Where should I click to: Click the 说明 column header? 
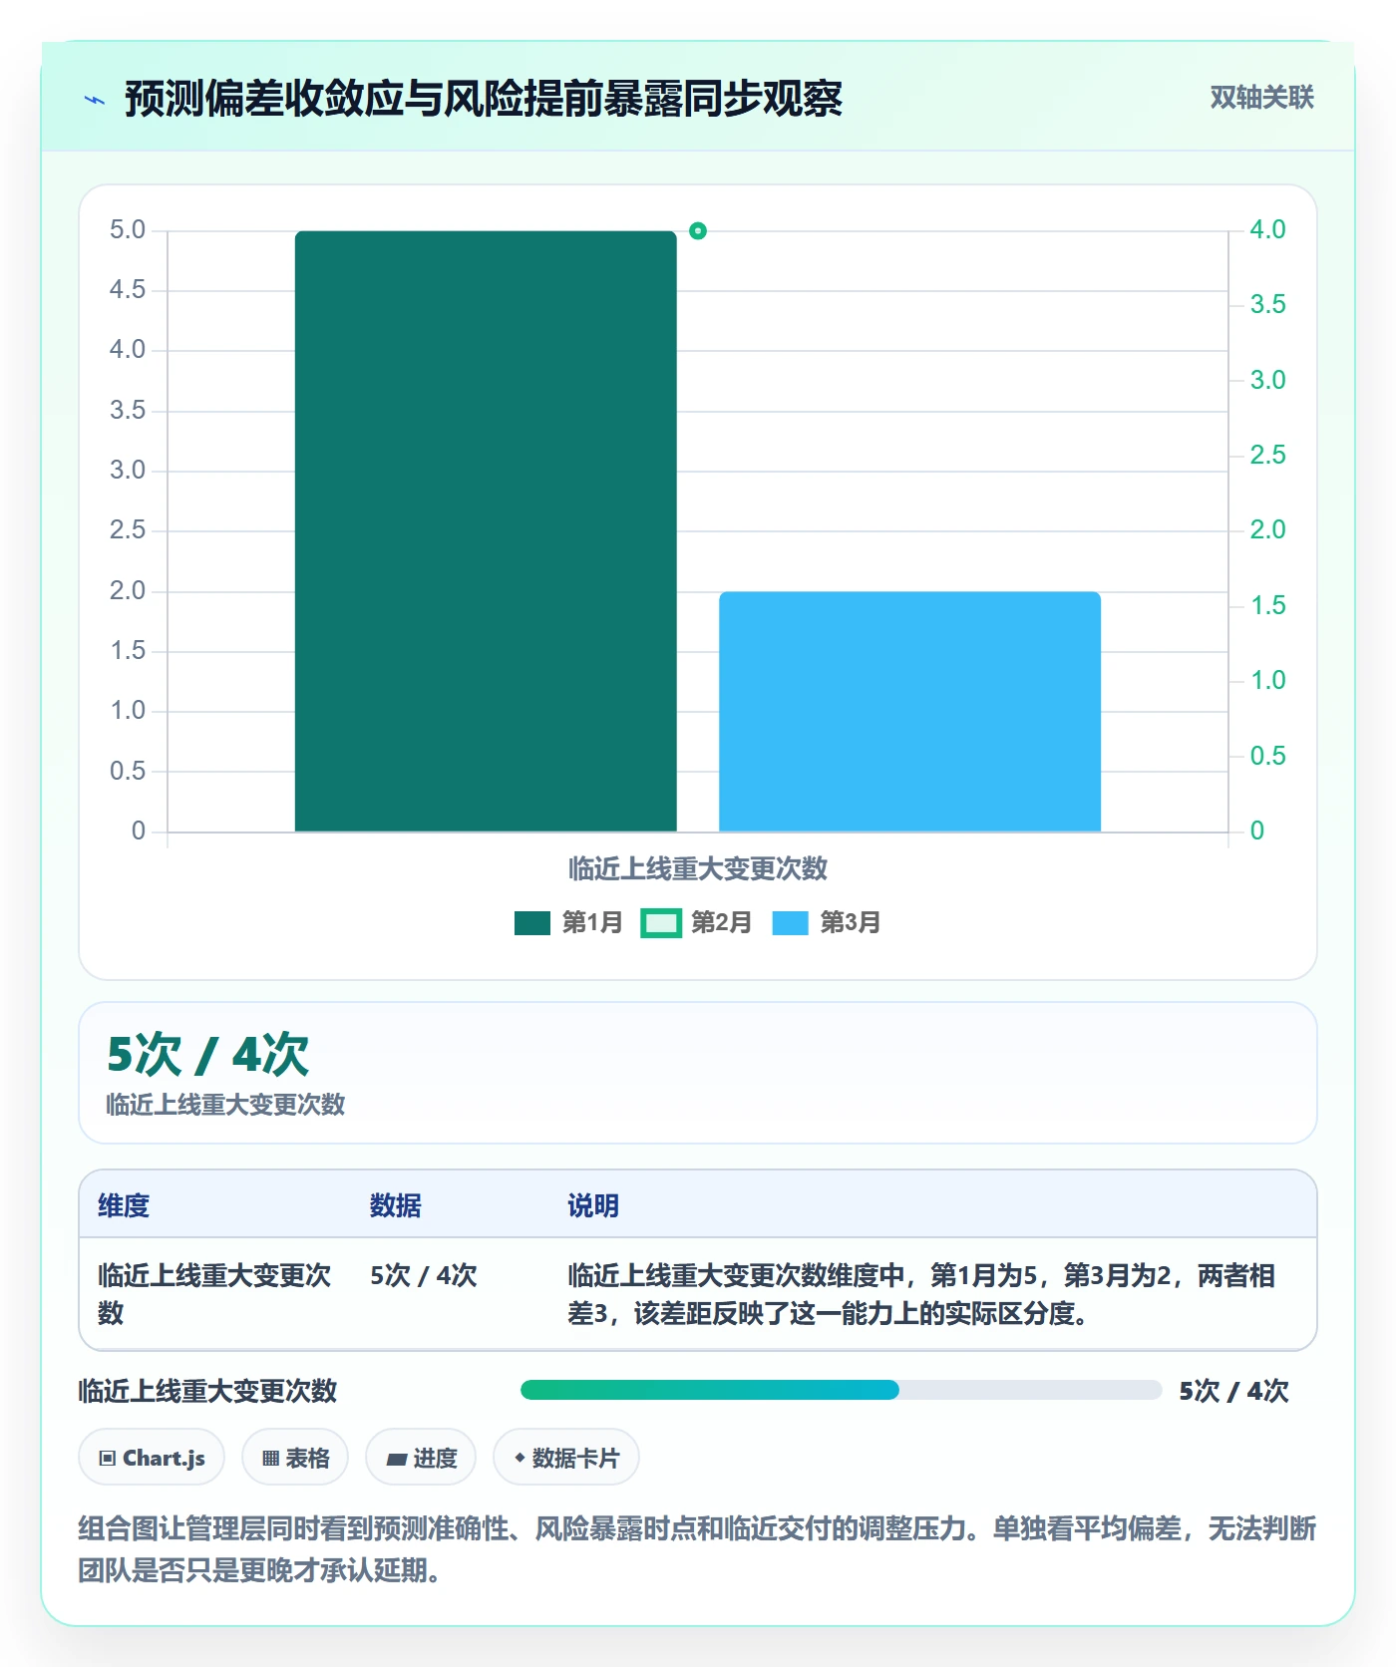593,1205
